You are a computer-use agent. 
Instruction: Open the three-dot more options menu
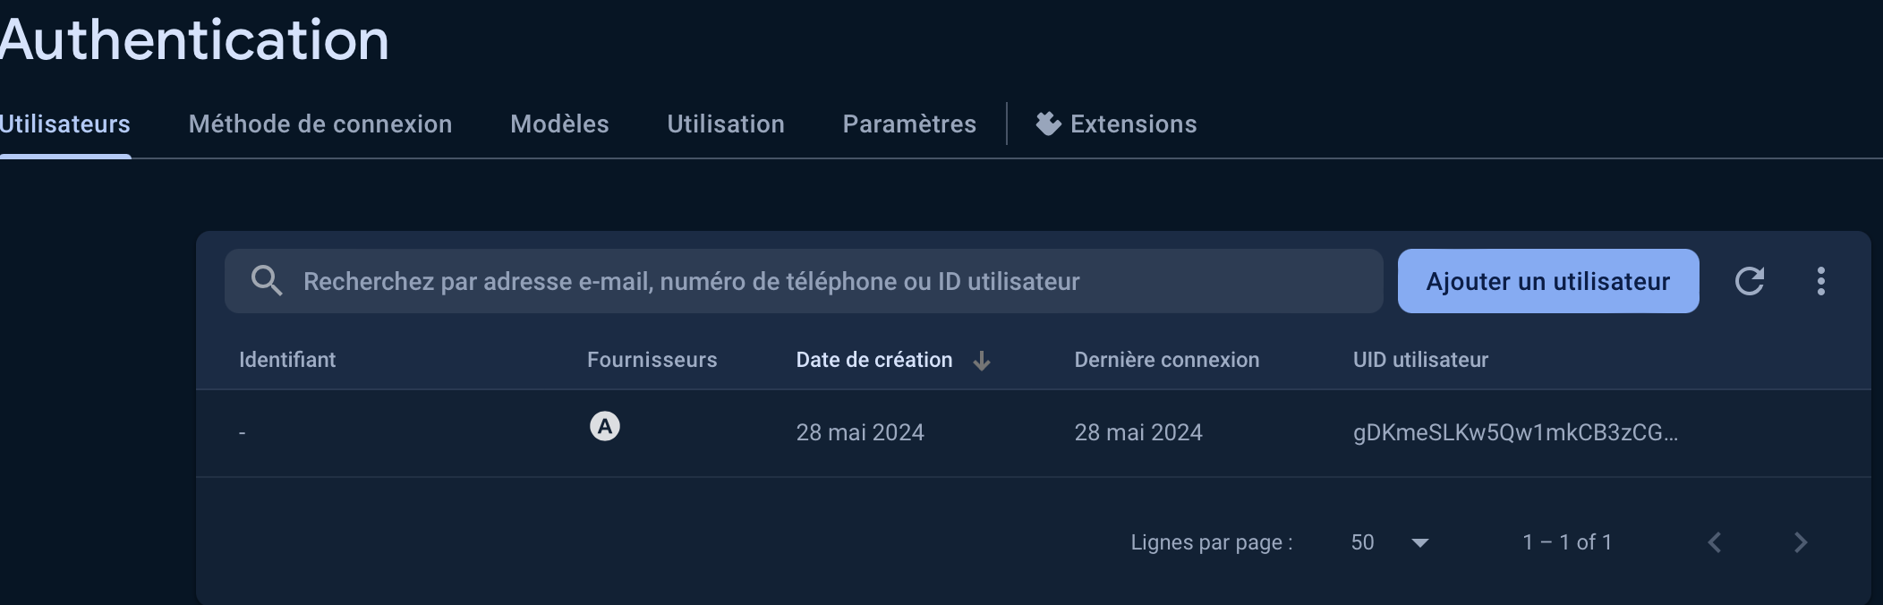1820,281
